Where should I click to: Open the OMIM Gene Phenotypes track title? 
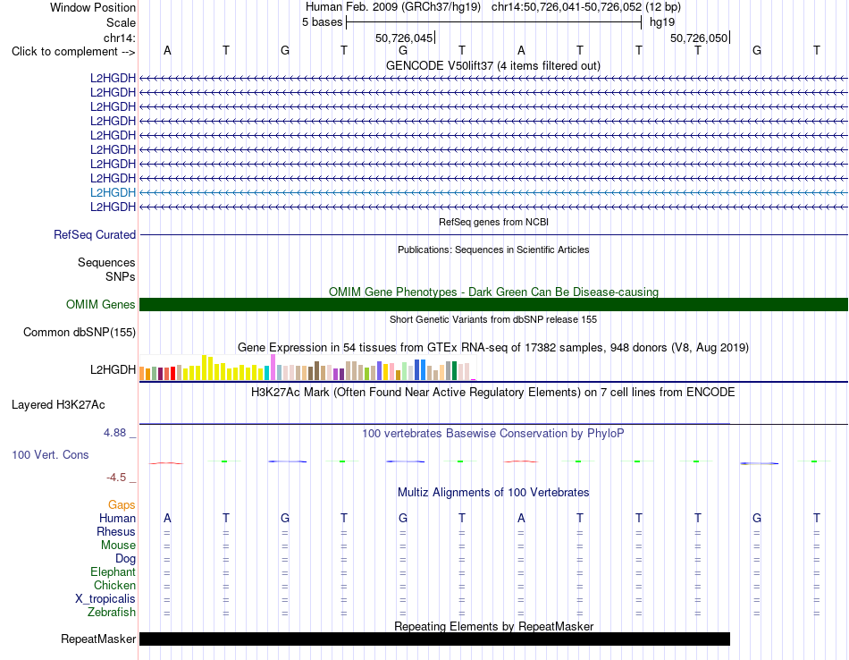[x=493, y=292]
